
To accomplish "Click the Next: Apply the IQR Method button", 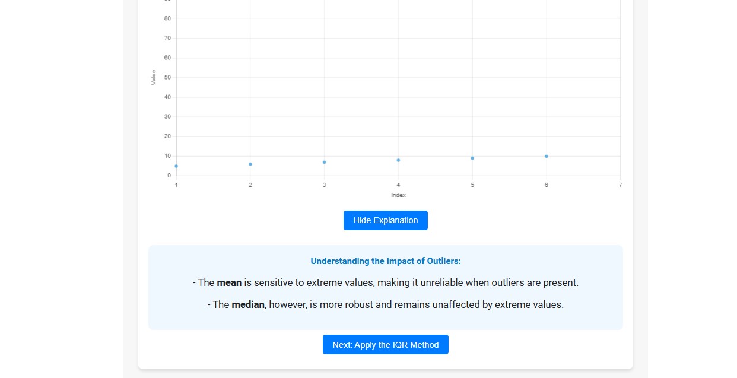I will [x=385, y=344].
